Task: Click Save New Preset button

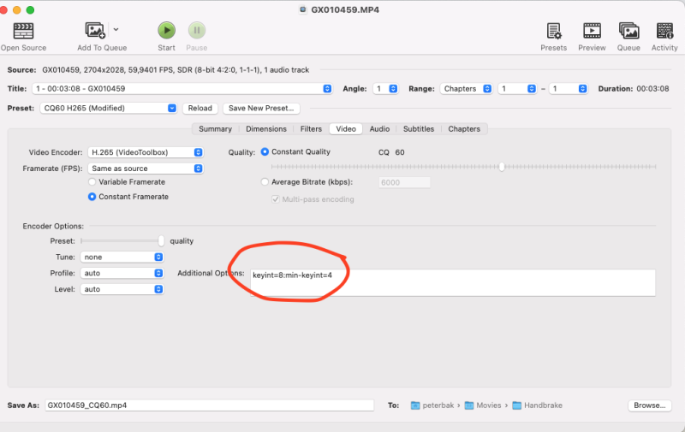Action: click(261, 109)
